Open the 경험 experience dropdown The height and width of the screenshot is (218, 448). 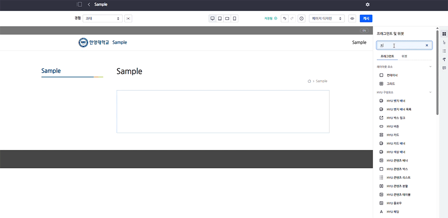click(103, 19)
